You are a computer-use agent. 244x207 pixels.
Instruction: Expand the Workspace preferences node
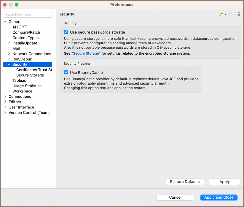point(9,91)
